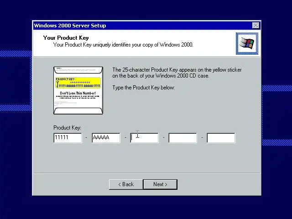Close the Windows 2000 Server Setup dialog
Image resolution: width=292 pixels, height=219 pixels.
tap(256, 26)
